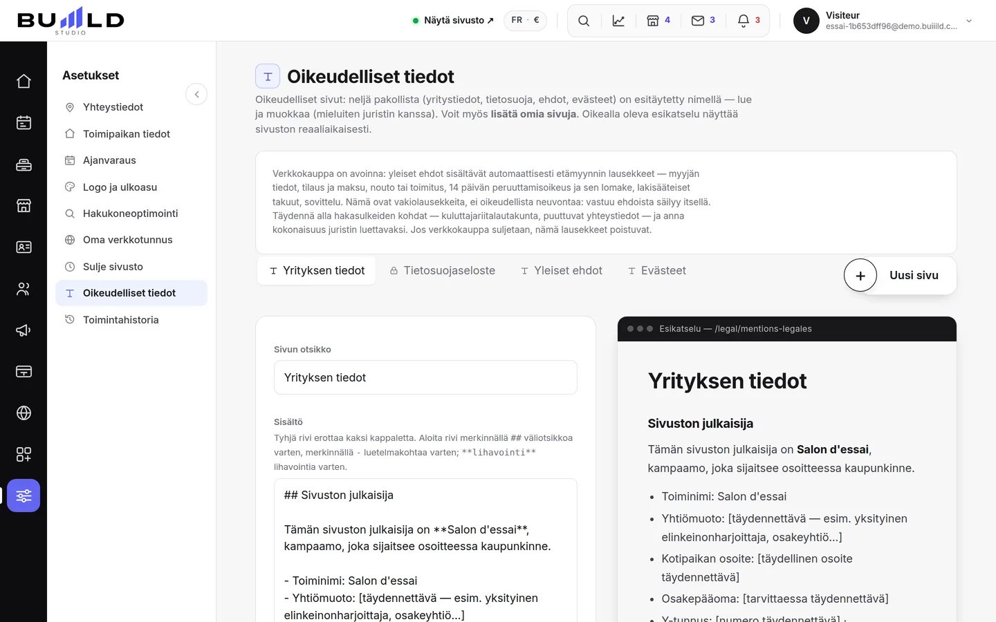This screenshot has height=622, width=996.
Task: Go to Ajanvaraus settings
Action: tap(131, 160)
